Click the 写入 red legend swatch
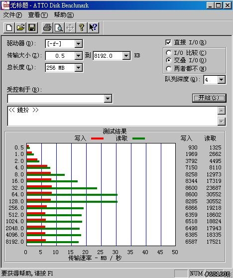The width and height of the screenshot is (233, 278). click(x=97, y=139)
